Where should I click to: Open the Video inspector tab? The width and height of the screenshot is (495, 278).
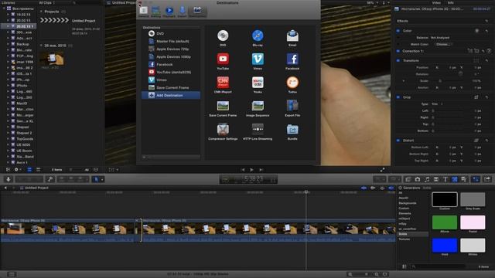coord(436,2)
